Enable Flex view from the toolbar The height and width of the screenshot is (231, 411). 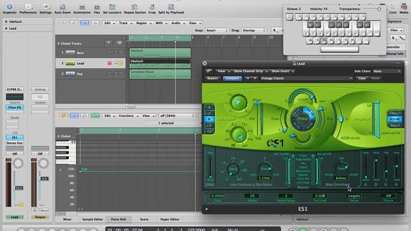(x=97, y=8)
